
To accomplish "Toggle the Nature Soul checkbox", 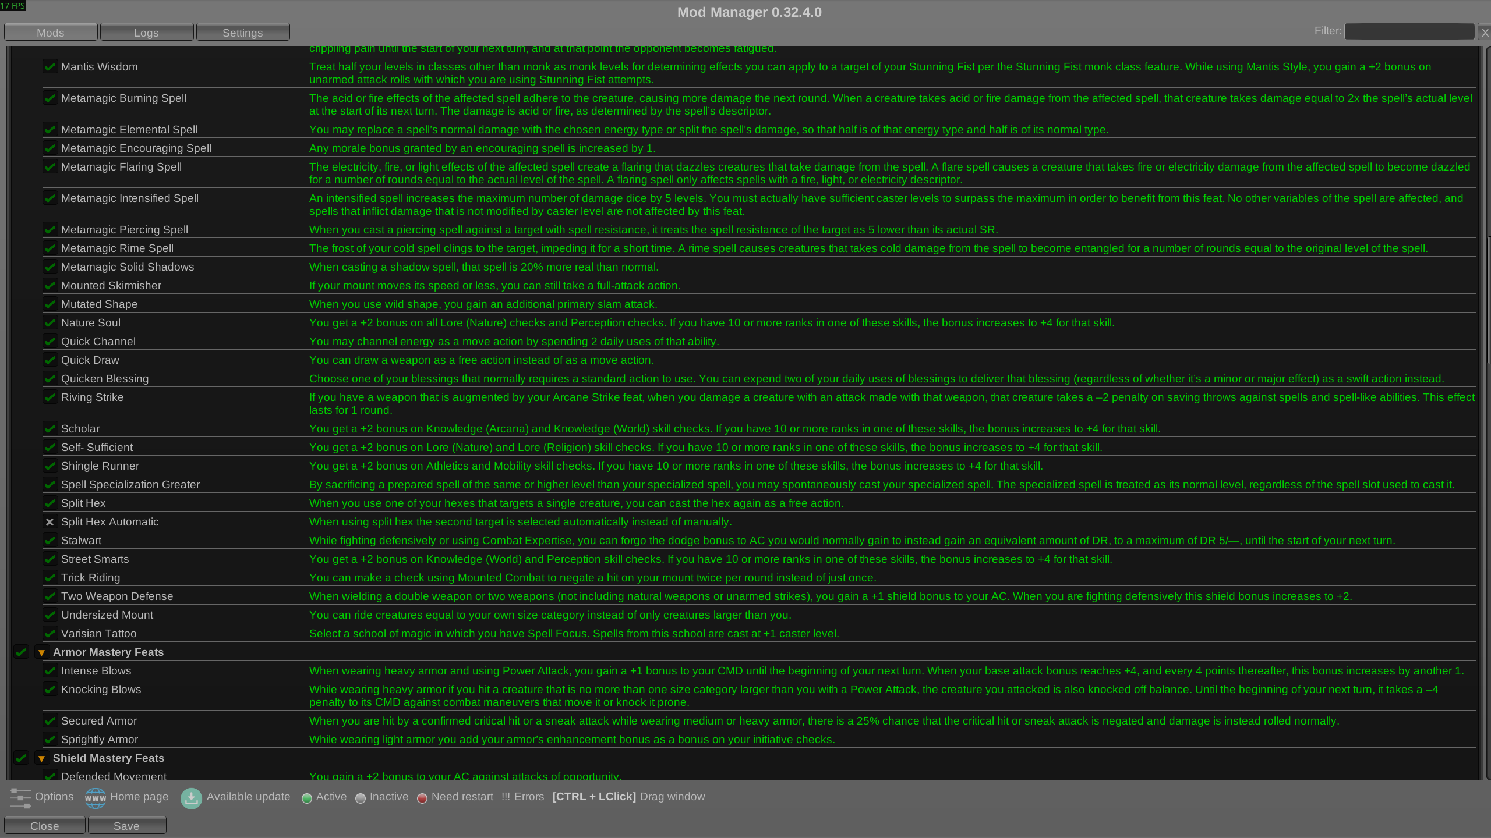I will (50, 323).
